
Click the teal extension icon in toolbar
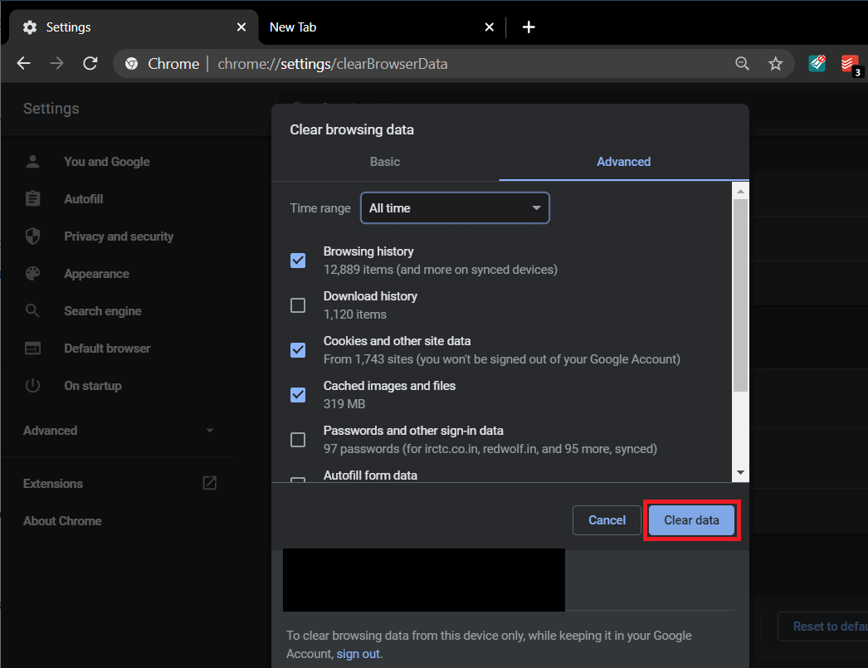817,64
